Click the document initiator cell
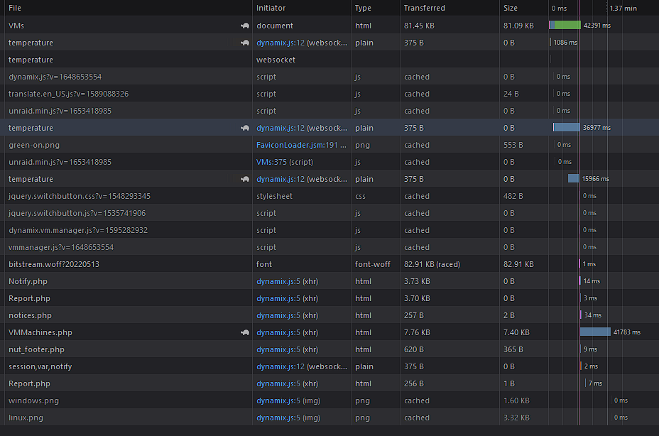 click(275, 26)
